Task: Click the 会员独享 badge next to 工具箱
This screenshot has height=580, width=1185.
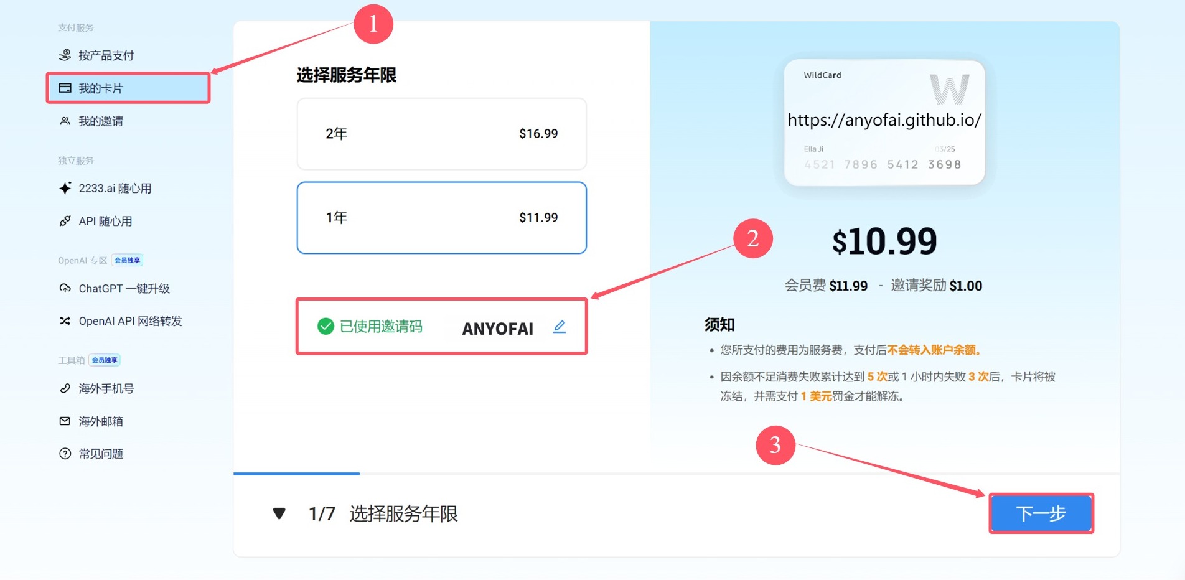Action: [x=105, y=360]
